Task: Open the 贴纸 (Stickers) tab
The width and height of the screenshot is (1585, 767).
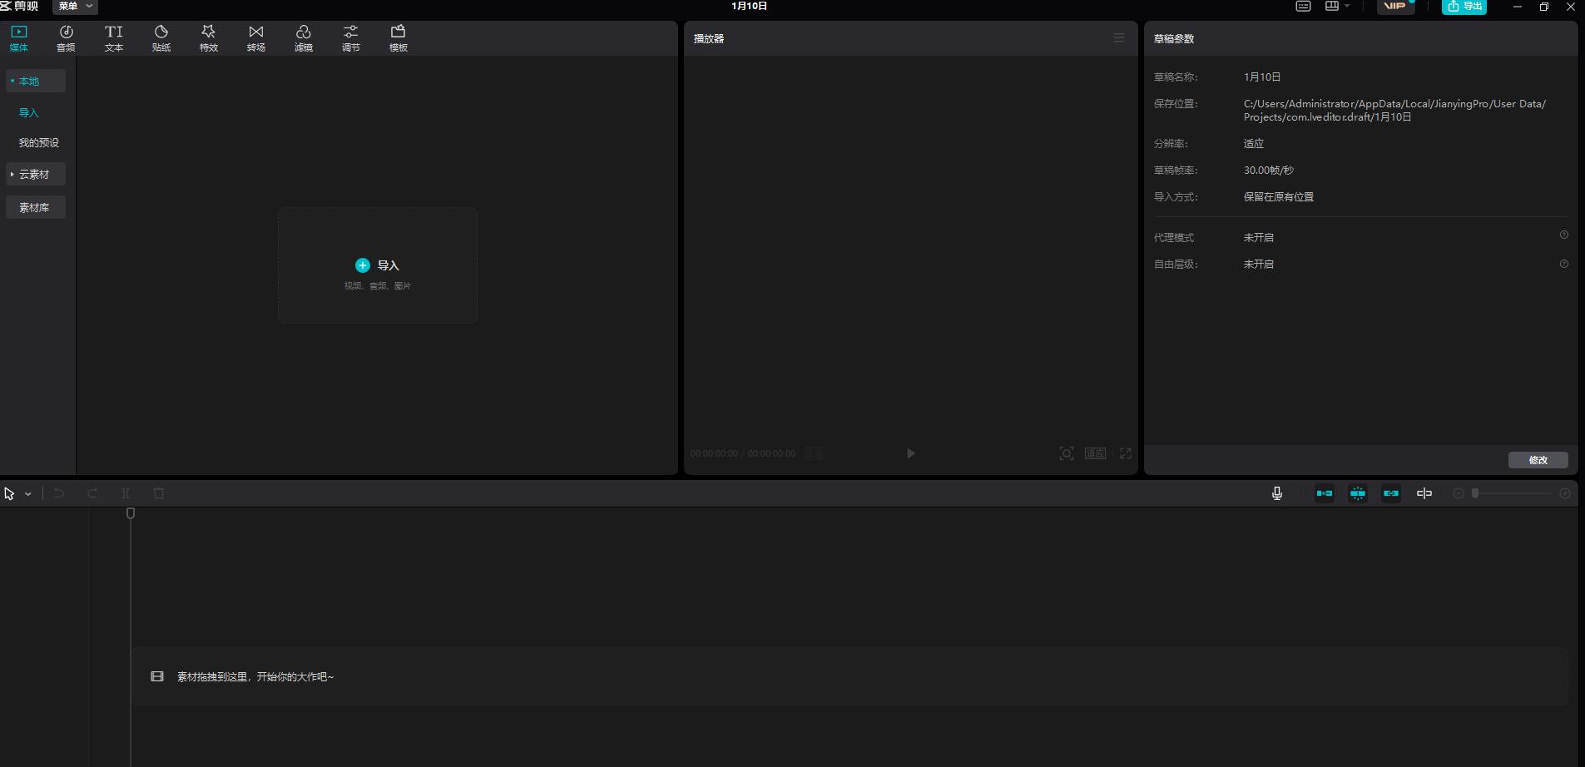Action: click(x=161, y=38)
